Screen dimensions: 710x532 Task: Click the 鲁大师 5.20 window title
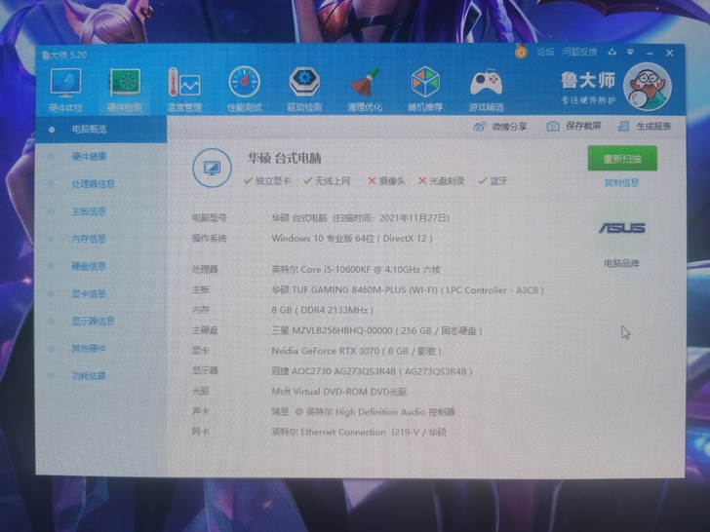tap(64, 56)
